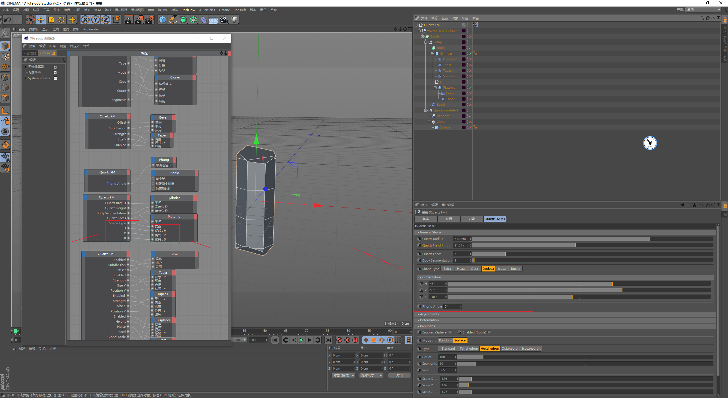
Task: Switch to the XPresso 池 tab
Action: click(47, 53)
